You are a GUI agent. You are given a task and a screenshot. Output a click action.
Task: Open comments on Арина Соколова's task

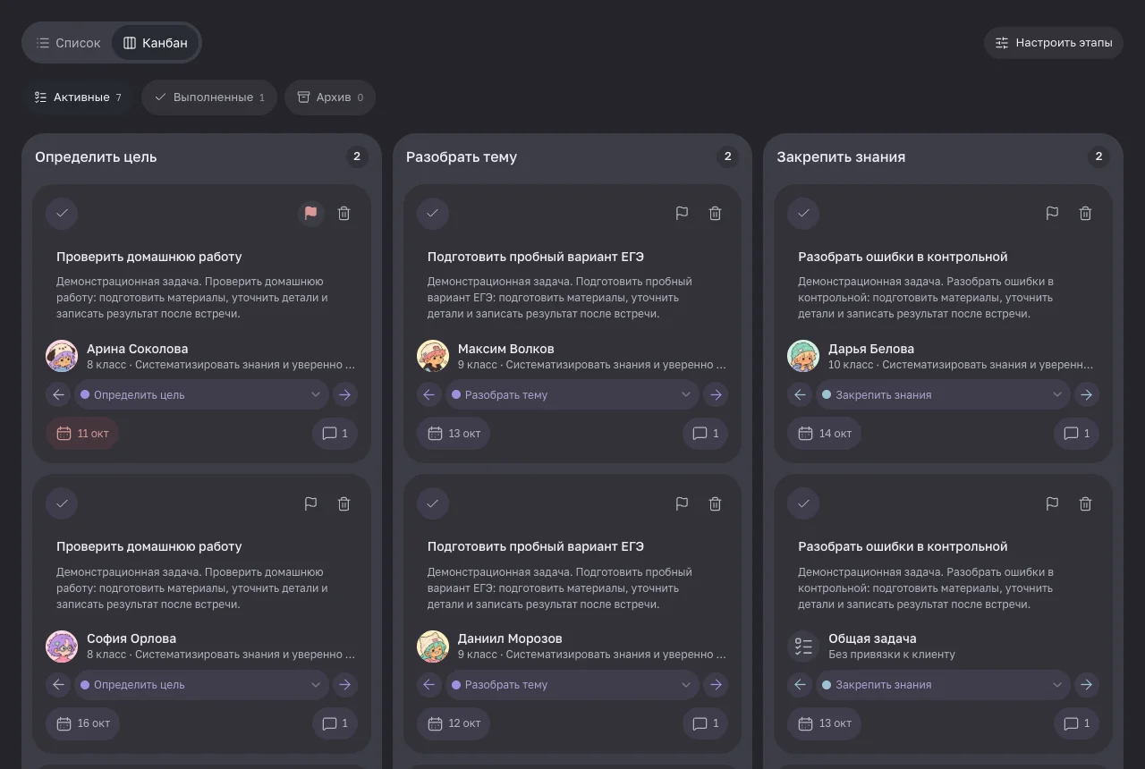click(x=335, y=434)
